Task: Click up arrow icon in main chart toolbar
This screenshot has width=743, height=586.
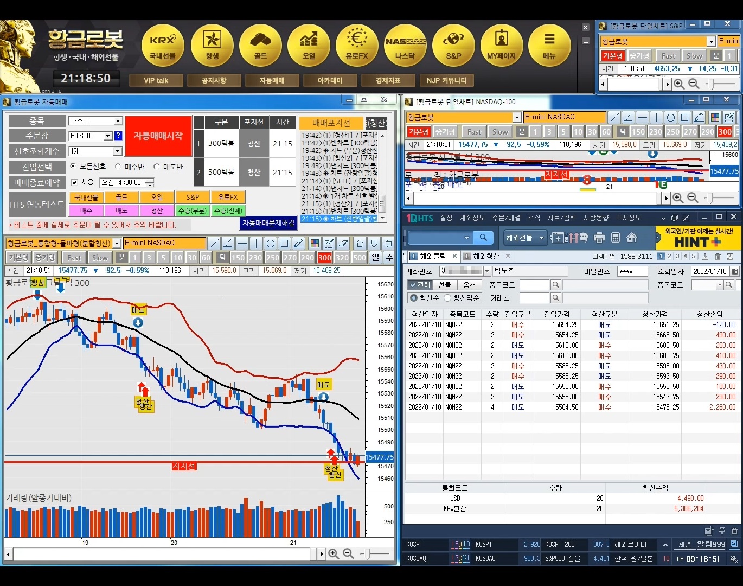Action: pyautogui.click(x=360, y=243)
